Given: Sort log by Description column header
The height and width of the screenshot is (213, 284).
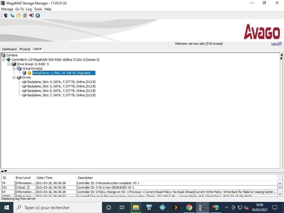Looking at the screenshot, I should [x=177, y=178].
